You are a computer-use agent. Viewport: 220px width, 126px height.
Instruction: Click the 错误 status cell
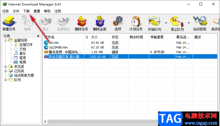115,52
